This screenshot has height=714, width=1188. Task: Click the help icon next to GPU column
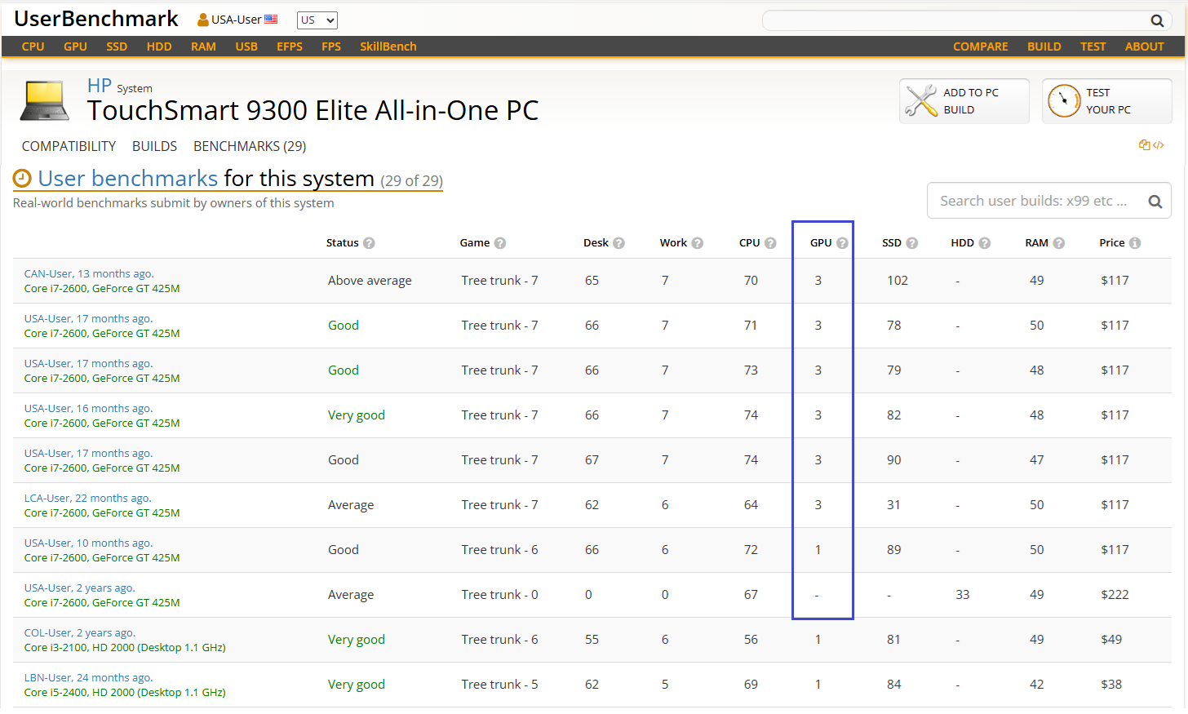click(842, 243)
